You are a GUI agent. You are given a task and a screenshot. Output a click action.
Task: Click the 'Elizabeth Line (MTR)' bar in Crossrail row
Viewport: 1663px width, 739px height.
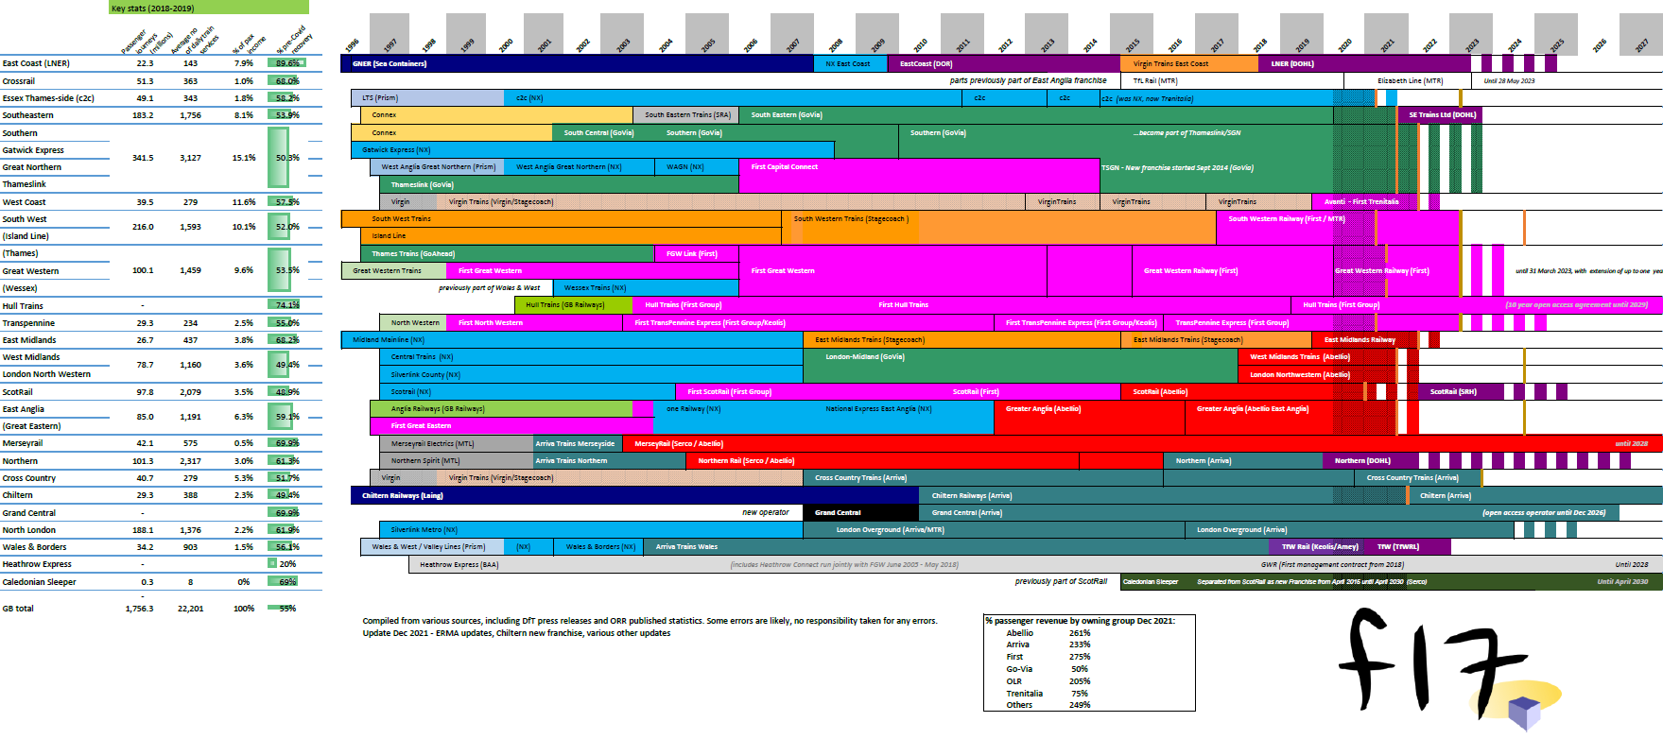[x=1409, y=81]
